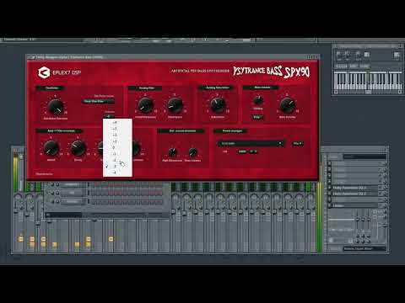
Task: Click the small Gliding knob
Action: point(258,100)
